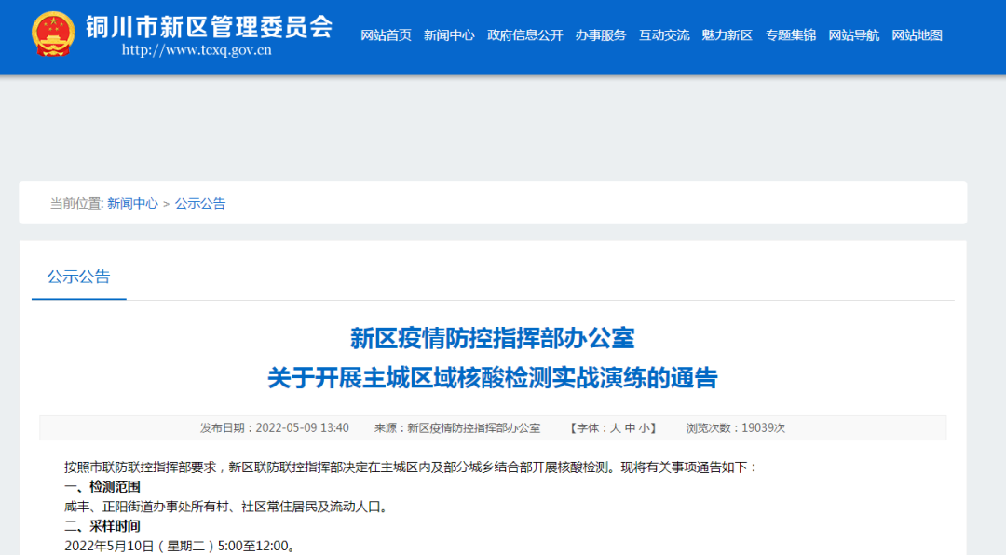Screen dimensions: 1006x555
Task: Choose 互动交流 in the header menu
Action: [x=664, y=35]
